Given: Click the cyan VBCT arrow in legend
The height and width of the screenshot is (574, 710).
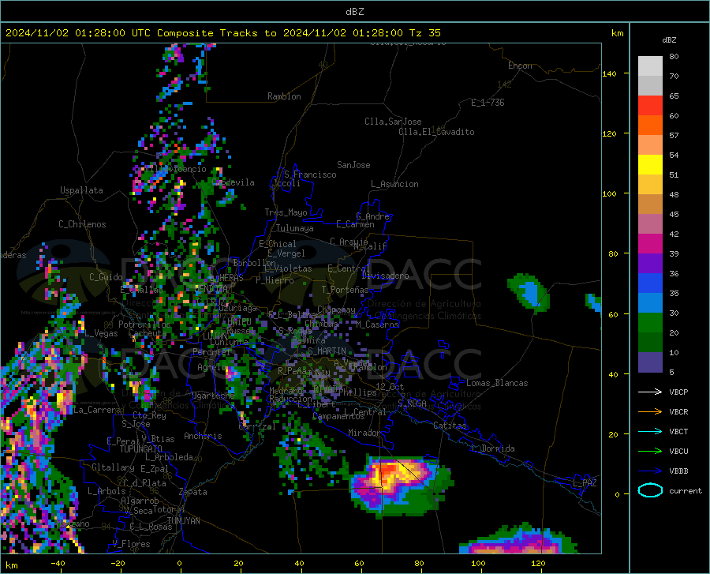Looking at the screenshot, I should click(650, 431).
